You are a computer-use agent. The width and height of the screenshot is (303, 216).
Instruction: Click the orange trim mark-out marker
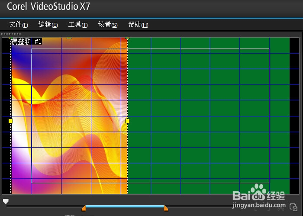(166, 208)
